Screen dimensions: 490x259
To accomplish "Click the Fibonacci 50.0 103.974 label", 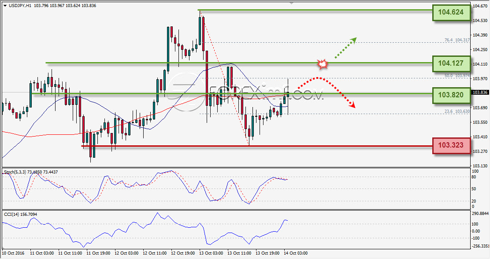I will [x=457, y=76].
